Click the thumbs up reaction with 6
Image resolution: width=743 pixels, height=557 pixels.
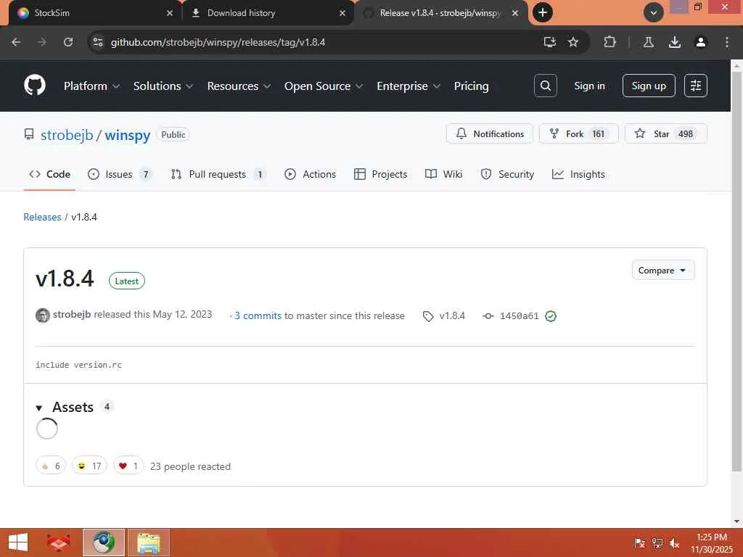pyautogui.click(x=51, y=466)
